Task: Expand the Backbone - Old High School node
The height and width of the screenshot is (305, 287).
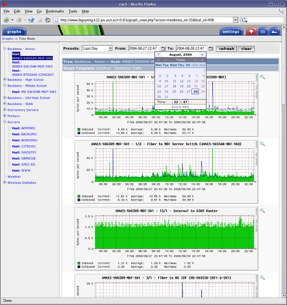Action: 5,98
